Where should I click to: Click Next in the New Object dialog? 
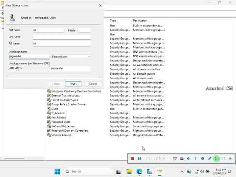[x=73, y=84]
